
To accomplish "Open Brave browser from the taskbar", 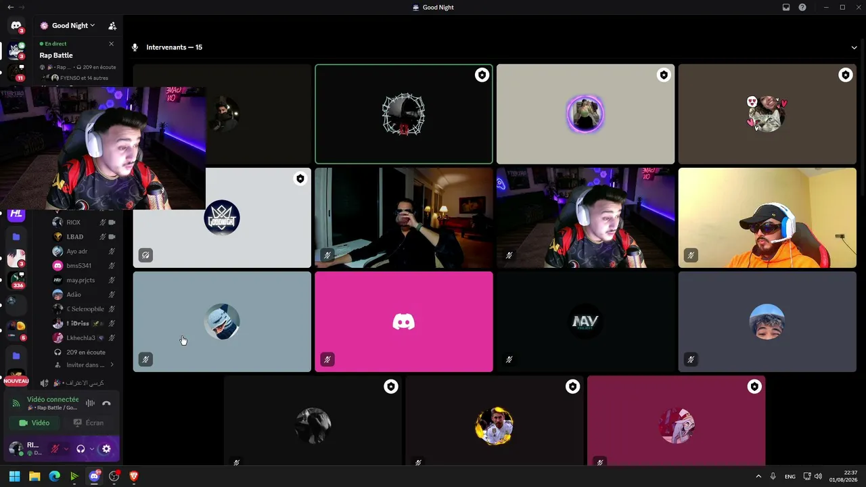I will coord(134,476).
